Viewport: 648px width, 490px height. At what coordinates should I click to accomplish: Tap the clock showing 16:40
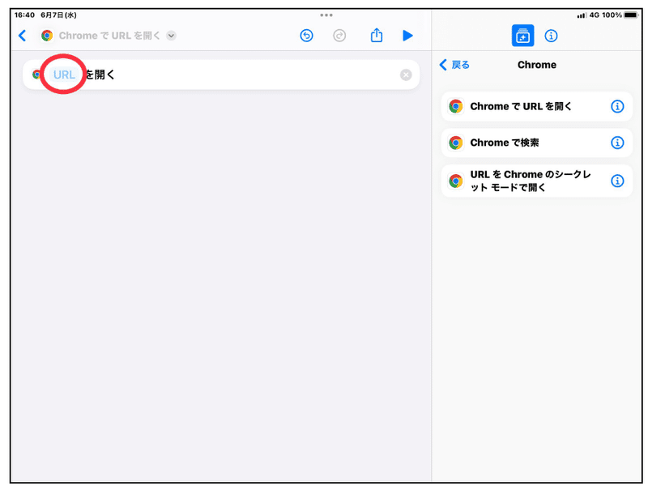point(24,15)
